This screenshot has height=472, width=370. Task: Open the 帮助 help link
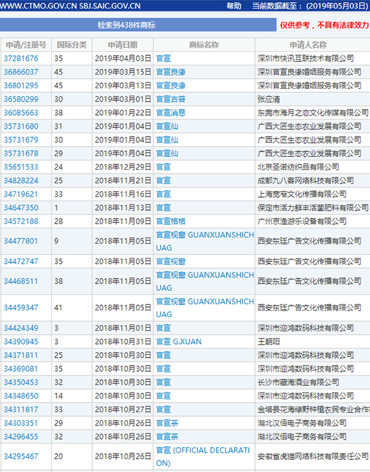(x=233, y=6)
